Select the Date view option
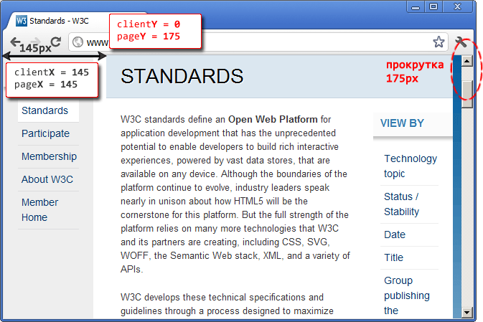The height and width of the screenshot is (322, 483). (x=395, y=235)
